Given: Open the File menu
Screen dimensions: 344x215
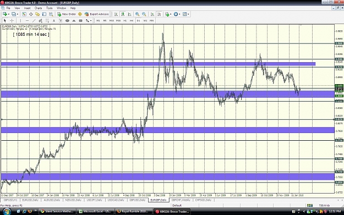Looking at the screenshot, I should [8, 8].
